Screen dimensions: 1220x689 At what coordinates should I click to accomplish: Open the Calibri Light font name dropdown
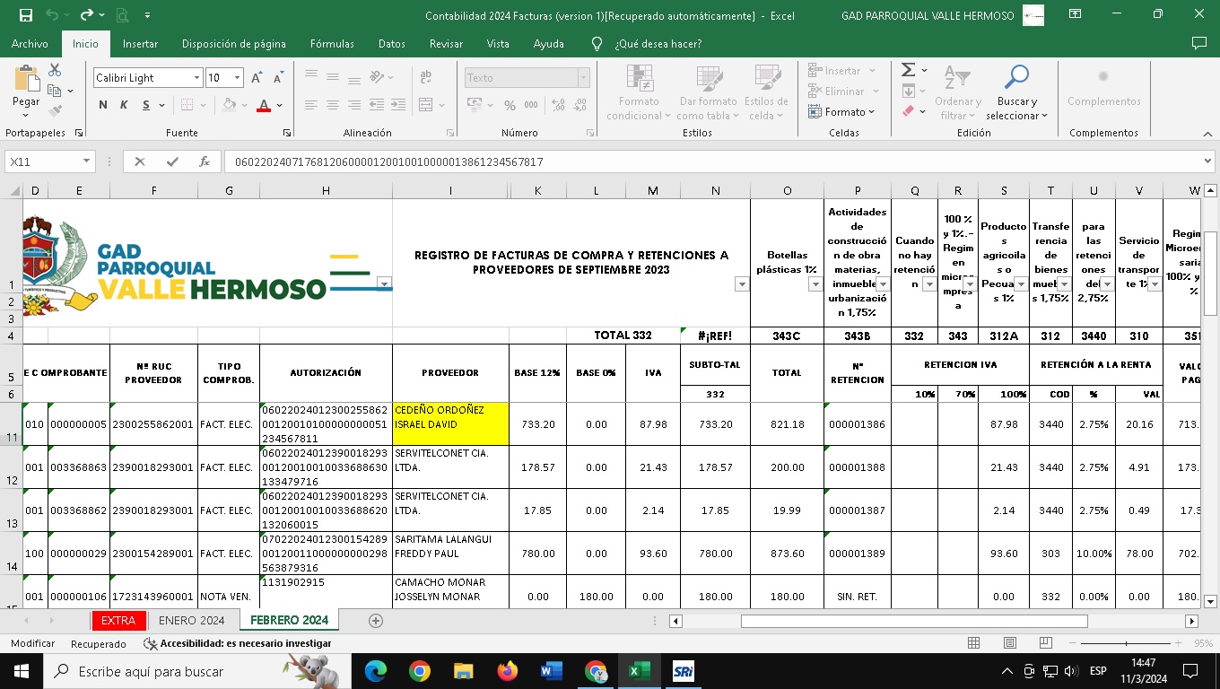(x=196, y=78)
